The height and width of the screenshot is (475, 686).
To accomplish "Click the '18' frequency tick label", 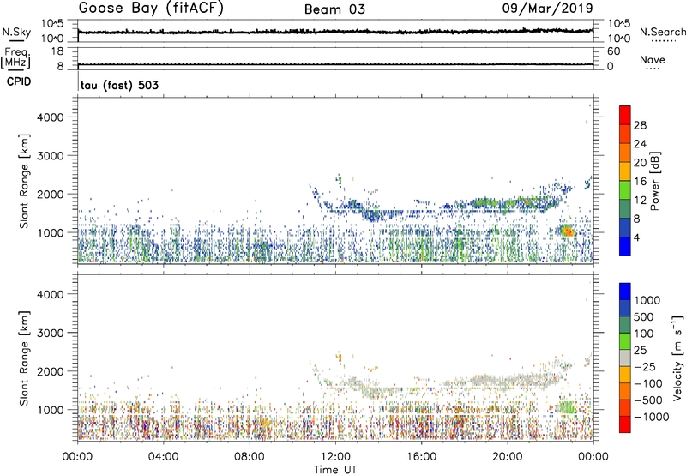I will click(57, 51).
